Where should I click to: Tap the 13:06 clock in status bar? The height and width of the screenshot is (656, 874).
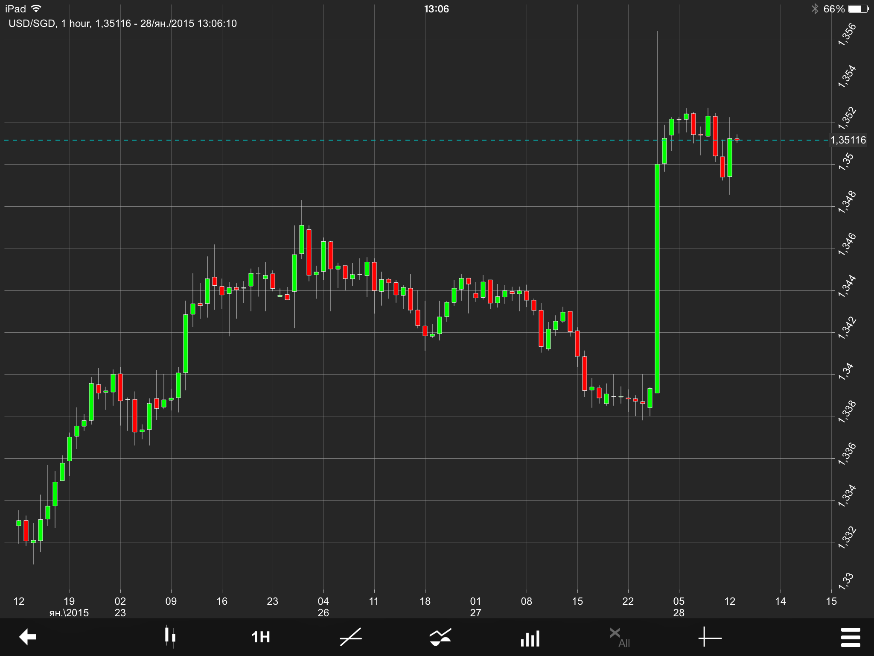coord(436,9)
